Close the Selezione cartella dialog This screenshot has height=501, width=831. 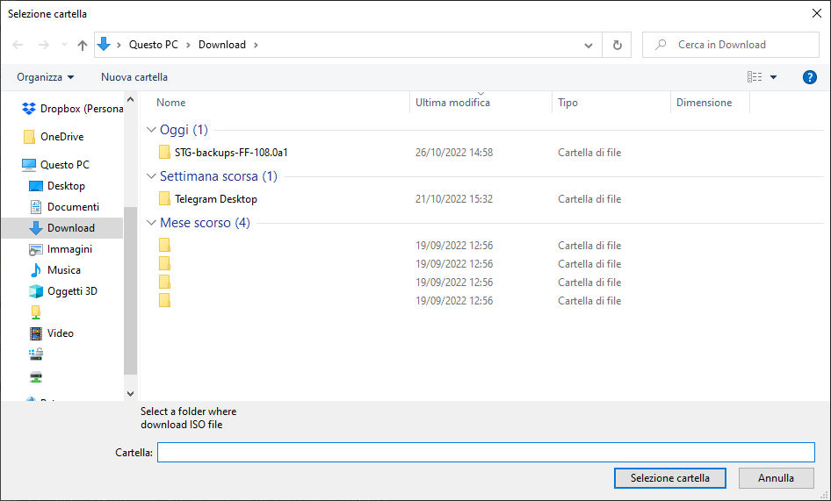[817, 14]
